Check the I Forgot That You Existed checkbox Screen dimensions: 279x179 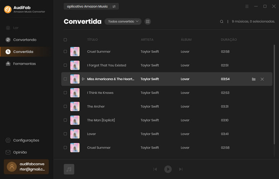pos(65,65)
